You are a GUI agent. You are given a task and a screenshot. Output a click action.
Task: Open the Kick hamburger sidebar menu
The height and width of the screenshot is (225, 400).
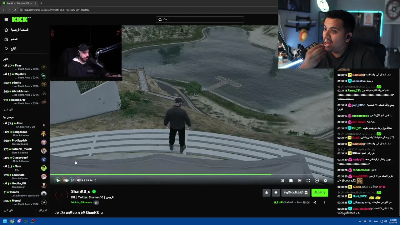click(x=6, y=19)
